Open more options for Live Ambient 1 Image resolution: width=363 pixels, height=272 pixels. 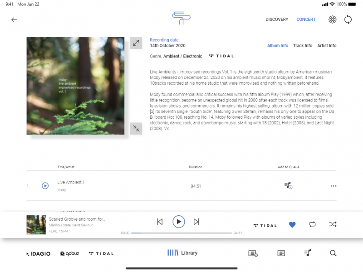334,186
